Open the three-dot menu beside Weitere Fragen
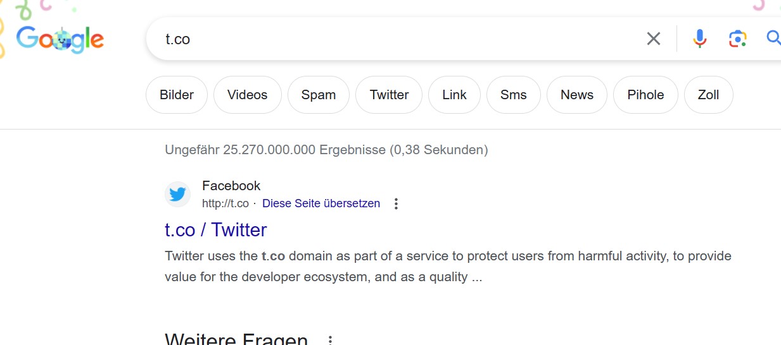Screen dimensions: 781x345 [330, 340]
